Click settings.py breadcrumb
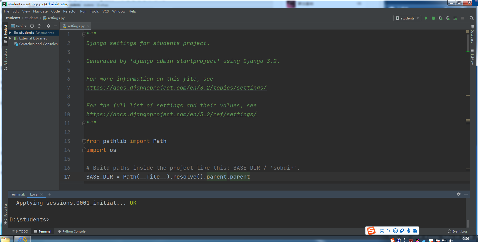Viewport: 478px width, 242px height. pyautogui.click(x=54, y=18)
